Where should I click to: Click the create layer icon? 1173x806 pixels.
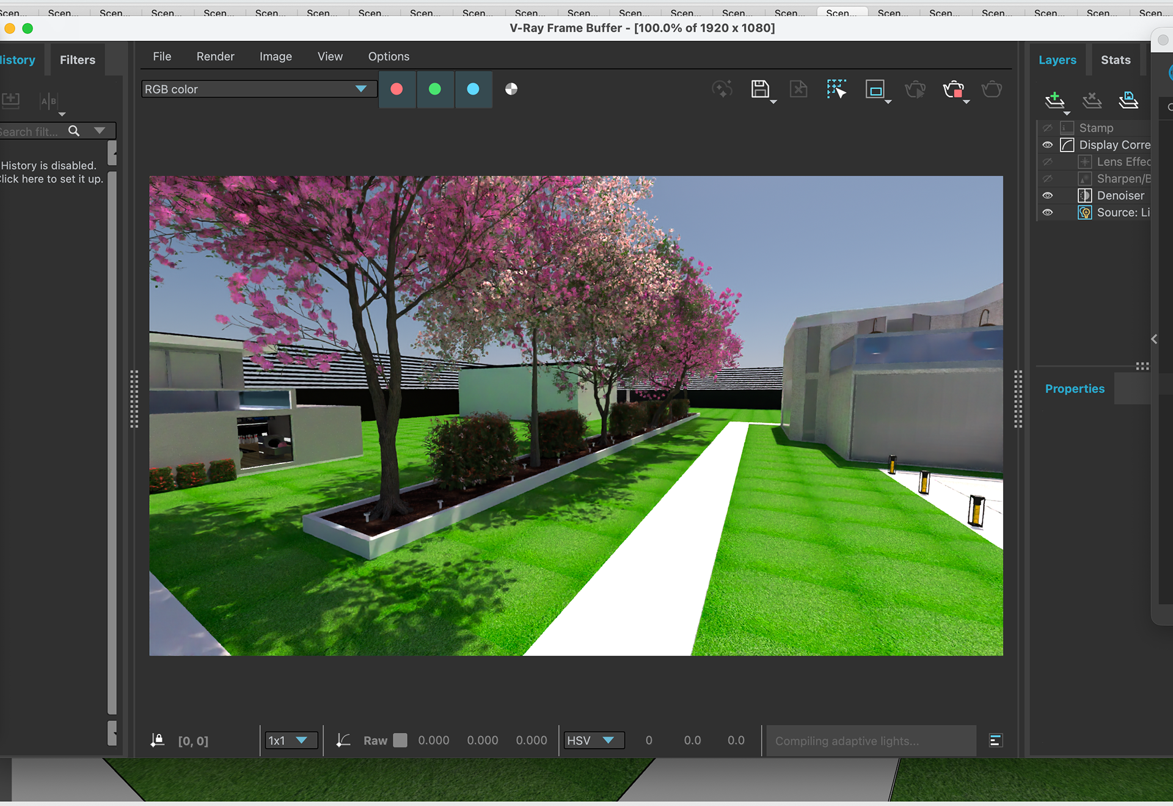[x=1054, y=100]
